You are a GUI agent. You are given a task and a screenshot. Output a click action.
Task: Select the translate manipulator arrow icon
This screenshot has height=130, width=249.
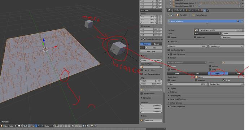click(x=36, y=126)
